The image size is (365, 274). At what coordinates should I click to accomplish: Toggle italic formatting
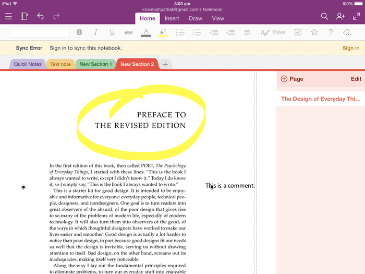95,32
